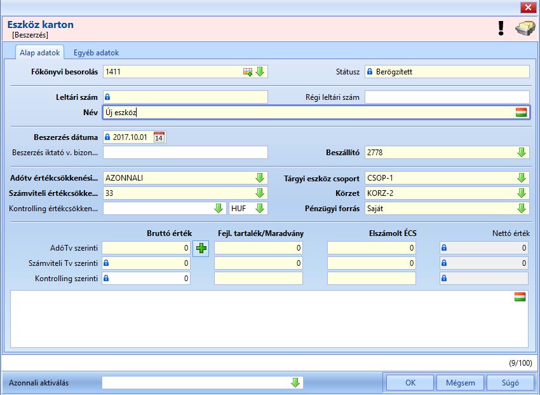Open the Főkönyvi besorolás dropdown arrow
Screen dimensions: 540x395
point(260,72)
